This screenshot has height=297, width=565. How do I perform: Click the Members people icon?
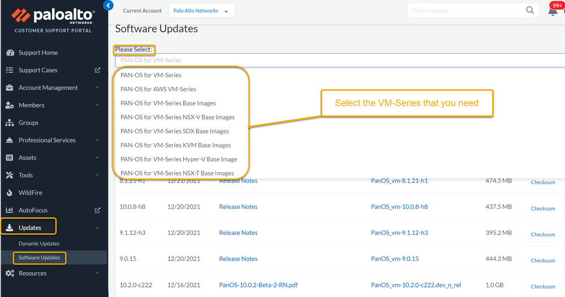click(10, 106)
